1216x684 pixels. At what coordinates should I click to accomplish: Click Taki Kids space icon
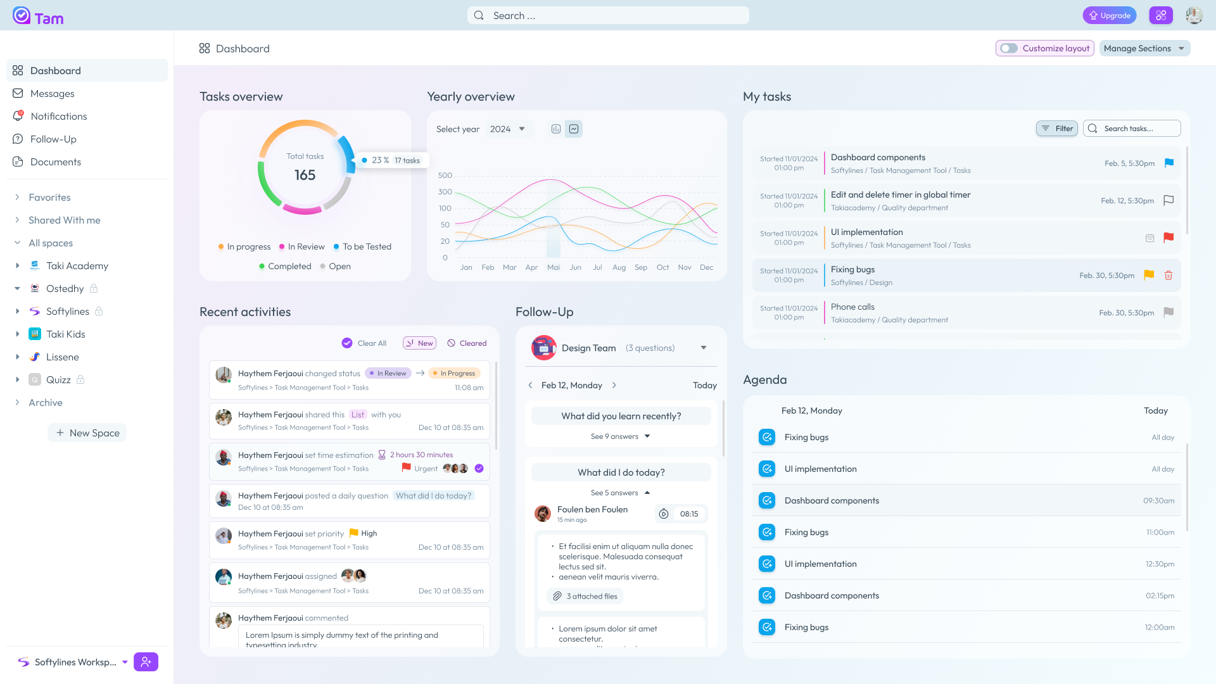click(35, 334)
